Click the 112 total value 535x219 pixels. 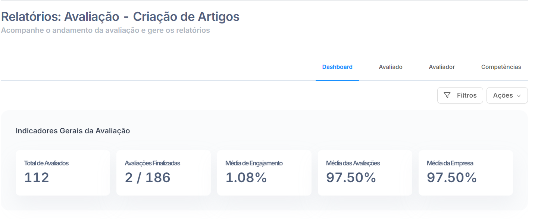37,178
